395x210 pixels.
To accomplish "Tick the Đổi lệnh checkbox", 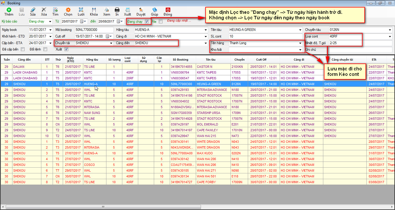I will point(45,49).
